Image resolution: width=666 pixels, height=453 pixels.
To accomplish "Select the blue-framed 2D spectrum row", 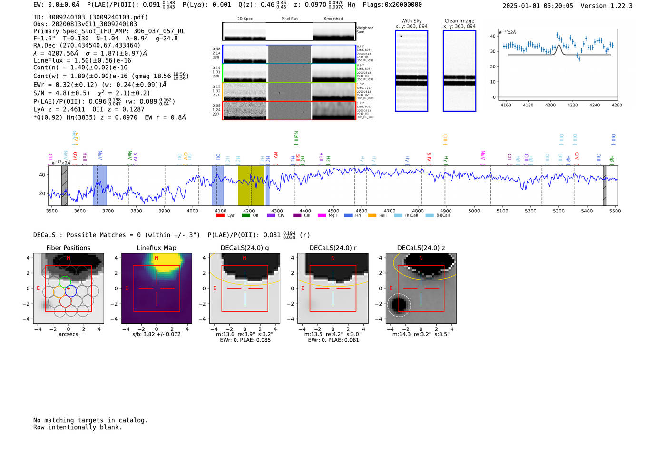I will click(x=289, y=54).
